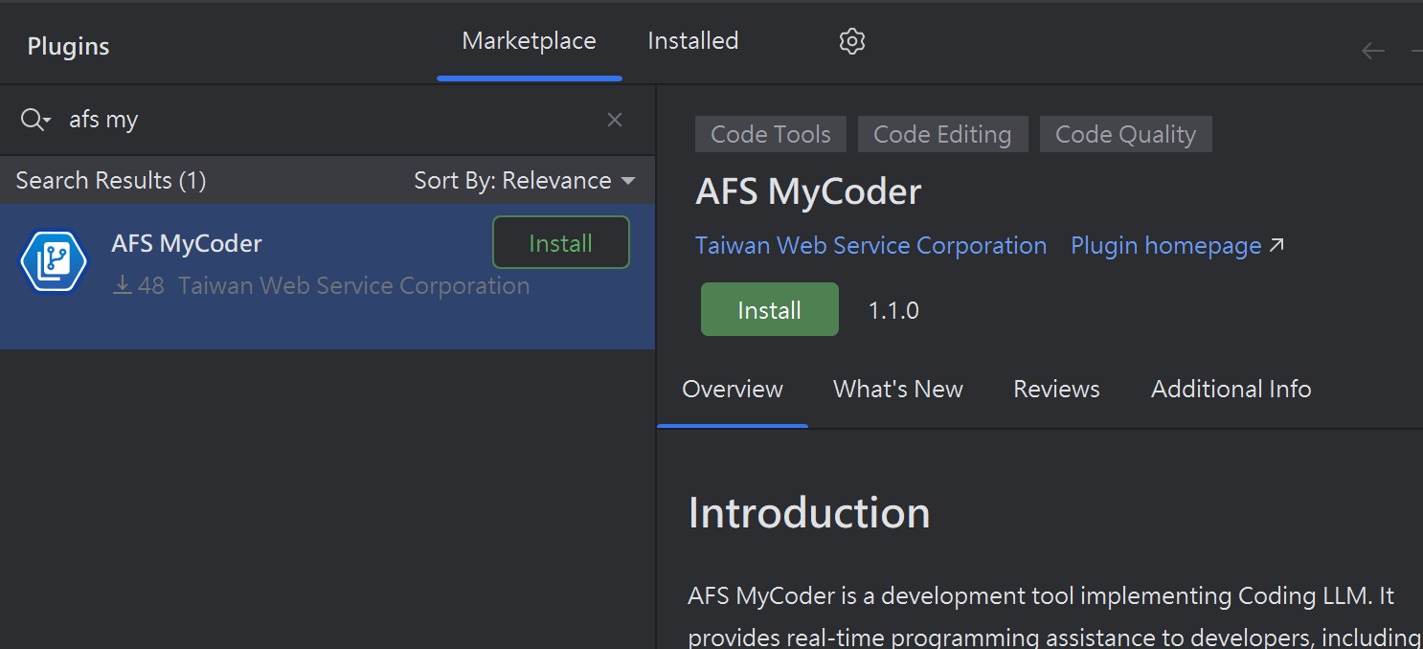This screenshot has height=649, width=1423.
Task: Click the green Install button in details
Action: tap(770, 309)
